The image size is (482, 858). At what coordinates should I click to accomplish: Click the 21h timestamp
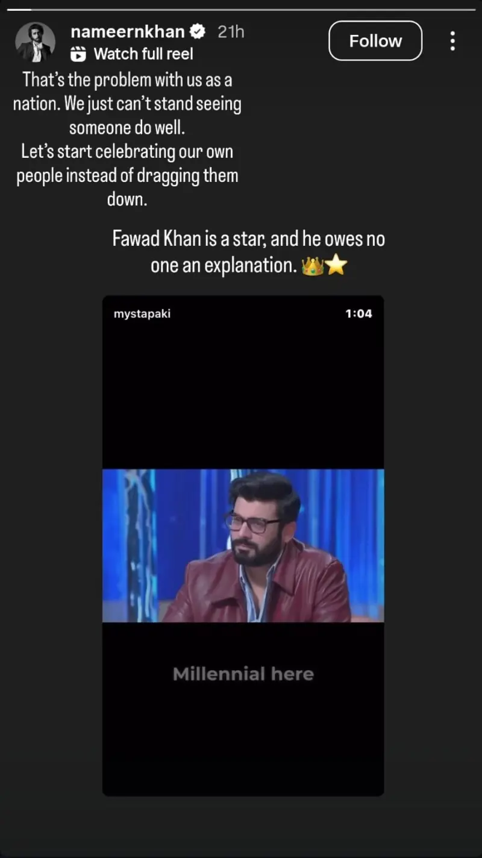[231, 31]
